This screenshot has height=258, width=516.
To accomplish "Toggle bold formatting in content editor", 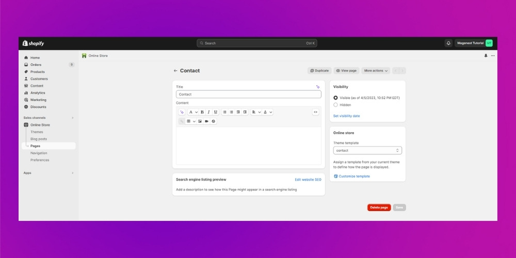I will pos(202,112).
